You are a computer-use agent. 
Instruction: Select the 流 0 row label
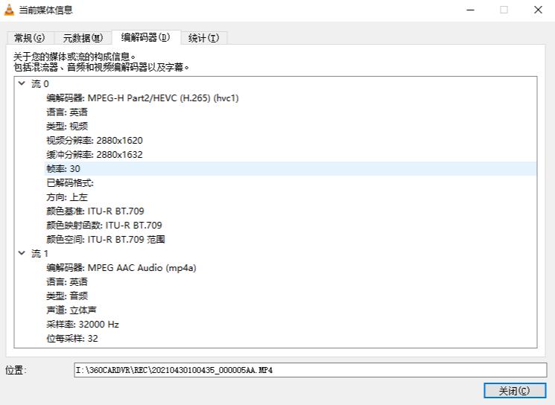pyautogui.click(x=40, y=84)
